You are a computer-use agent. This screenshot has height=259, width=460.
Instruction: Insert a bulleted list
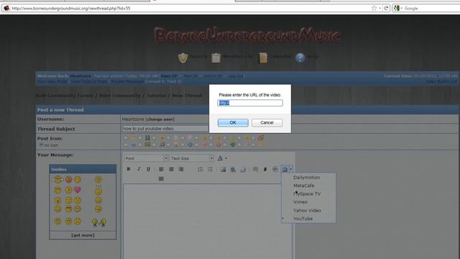pos(210,169)
